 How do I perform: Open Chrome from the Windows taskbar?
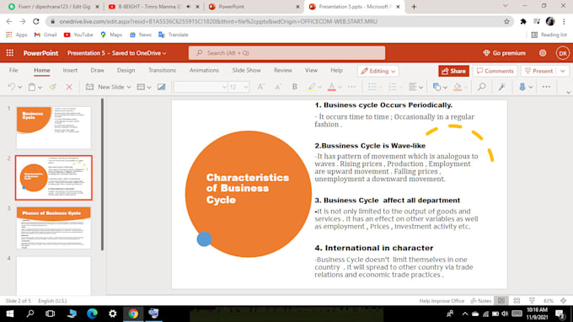tap(133, 314)
